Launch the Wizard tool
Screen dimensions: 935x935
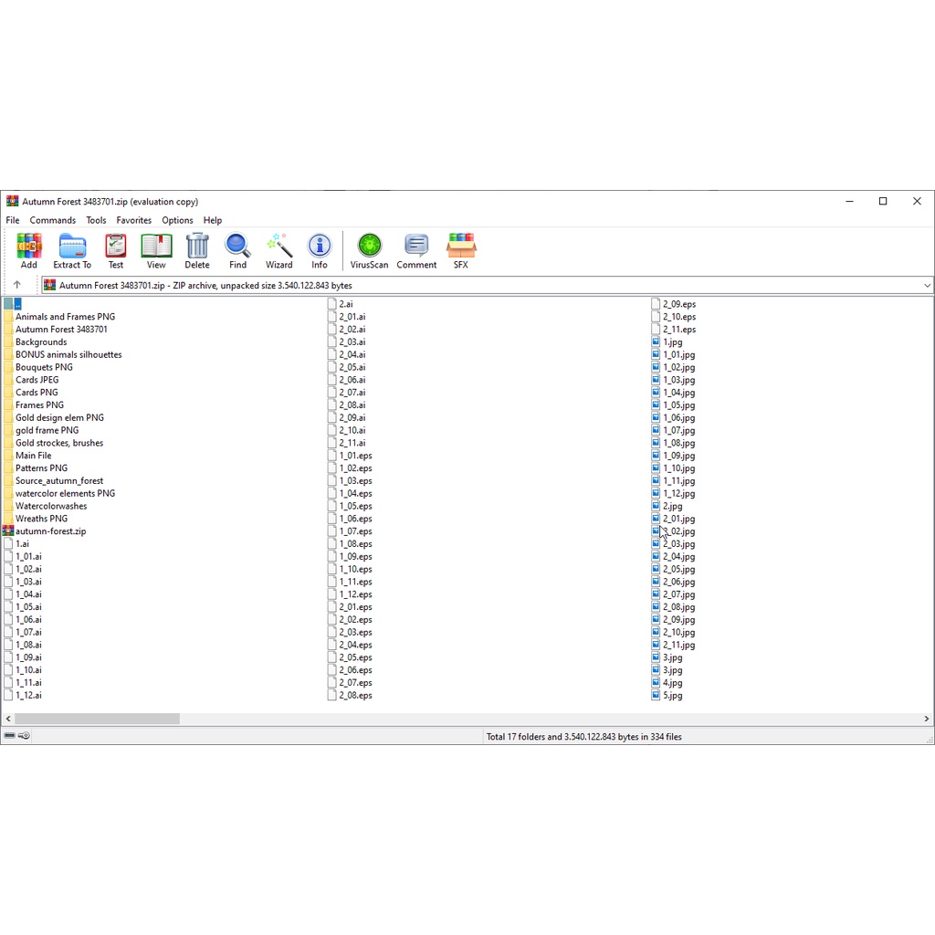[278, 250]
